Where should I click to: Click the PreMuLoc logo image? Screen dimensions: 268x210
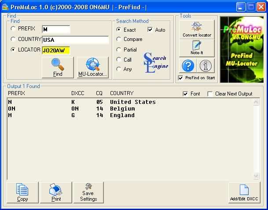241,50
